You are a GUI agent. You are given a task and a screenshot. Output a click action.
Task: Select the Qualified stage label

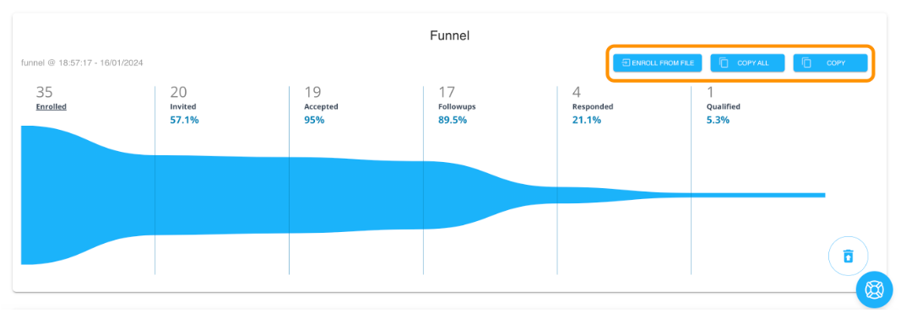(724, 106)
